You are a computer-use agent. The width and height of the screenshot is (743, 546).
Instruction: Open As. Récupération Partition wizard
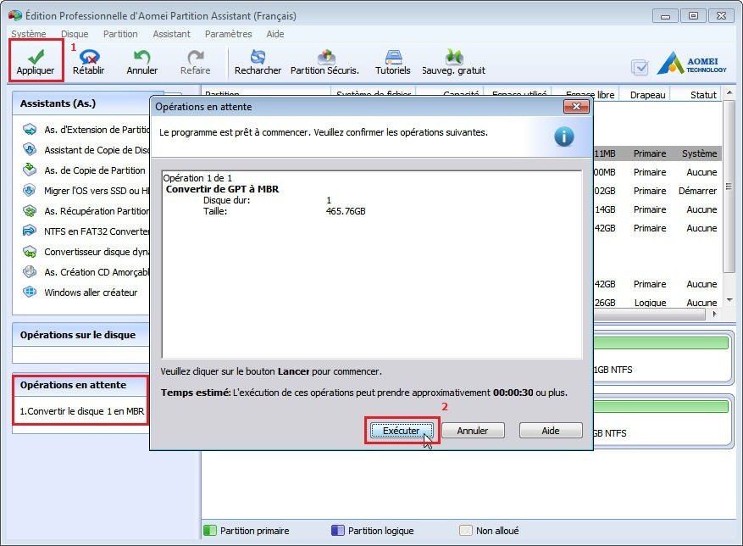pos(86,211)
